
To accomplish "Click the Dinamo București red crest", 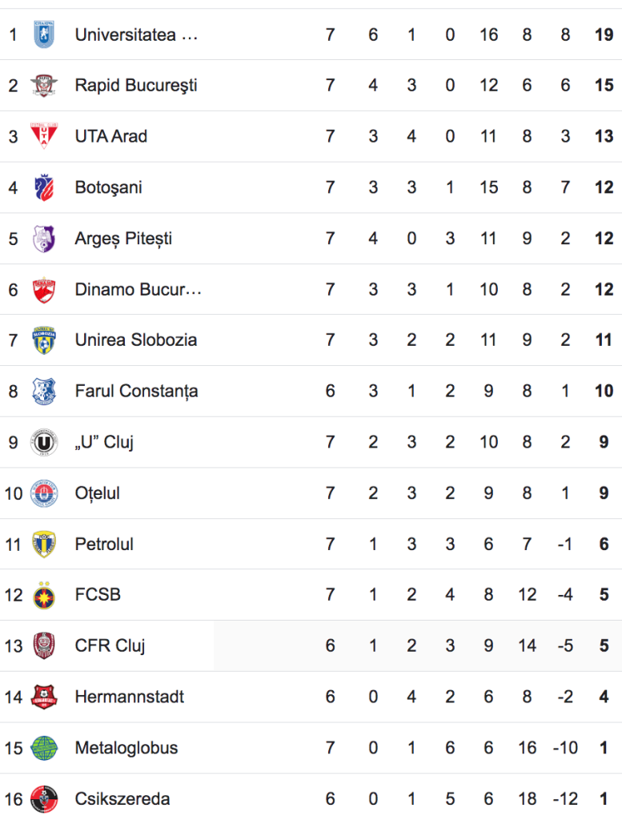I will [44, 290].
